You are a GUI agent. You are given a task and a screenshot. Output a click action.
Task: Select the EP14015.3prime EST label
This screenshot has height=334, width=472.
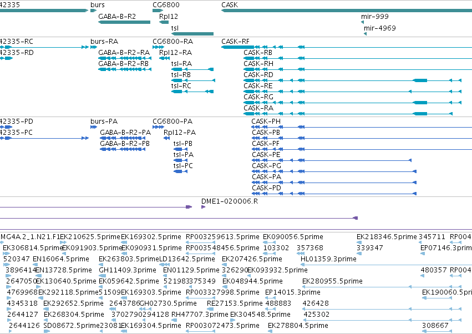click(293, 292)
